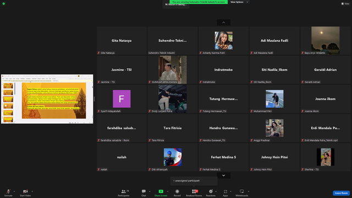
Task: Select nailah's video tile
Action: (x=122, y=157)
